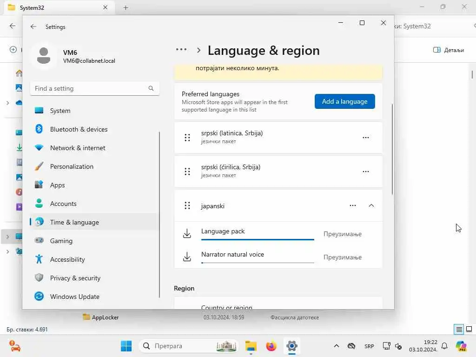Click the Language pack progress bar
Image resolution: width=476 pixels, height=357 pixels.
click(258, 239)
